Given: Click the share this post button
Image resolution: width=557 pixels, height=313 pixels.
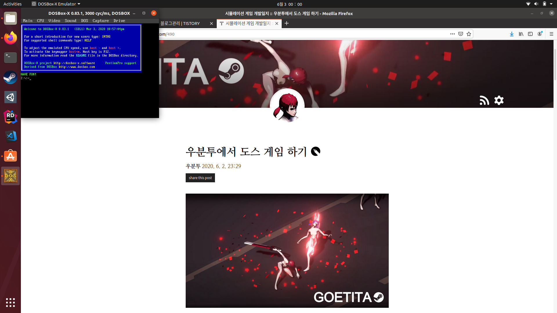Looking at the screenshot, I should (x=200, y=178).
